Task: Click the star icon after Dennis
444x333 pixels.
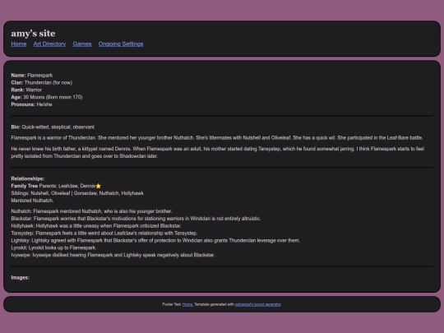Action: pos(99,186)
